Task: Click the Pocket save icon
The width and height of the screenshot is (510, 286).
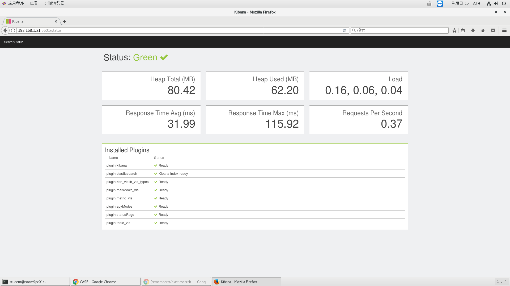Action: pyautogui.click(x=493, y=30)
